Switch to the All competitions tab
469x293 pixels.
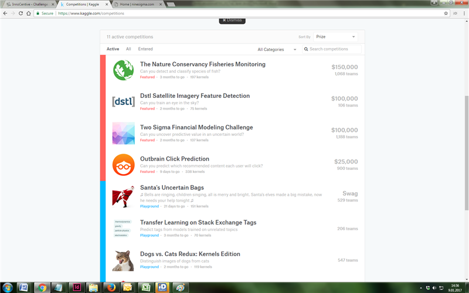tap(128, 49)
